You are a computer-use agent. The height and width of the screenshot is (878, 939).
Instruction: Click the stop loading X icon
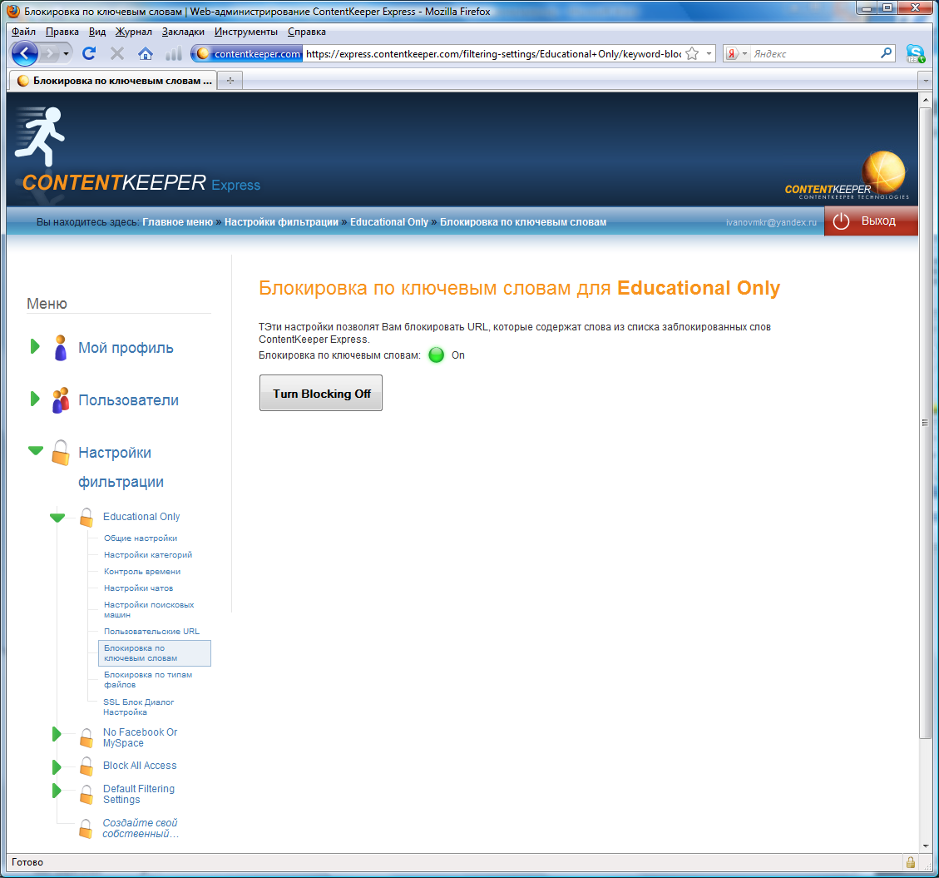pyautogui.click(x=117, y=54)
